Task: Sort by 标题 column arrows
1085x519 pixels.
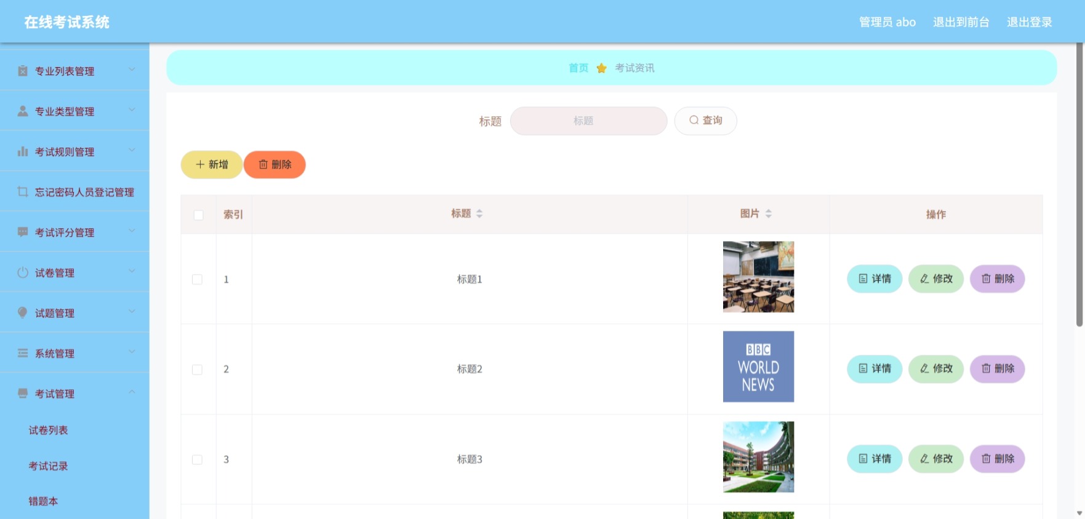Action: pyautogui.click(x=479, y=213)
